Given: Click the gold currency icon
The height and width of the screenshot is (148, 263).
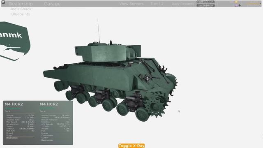Looking at the screenshot, I should pyautogui.click(x=236, y=2).
